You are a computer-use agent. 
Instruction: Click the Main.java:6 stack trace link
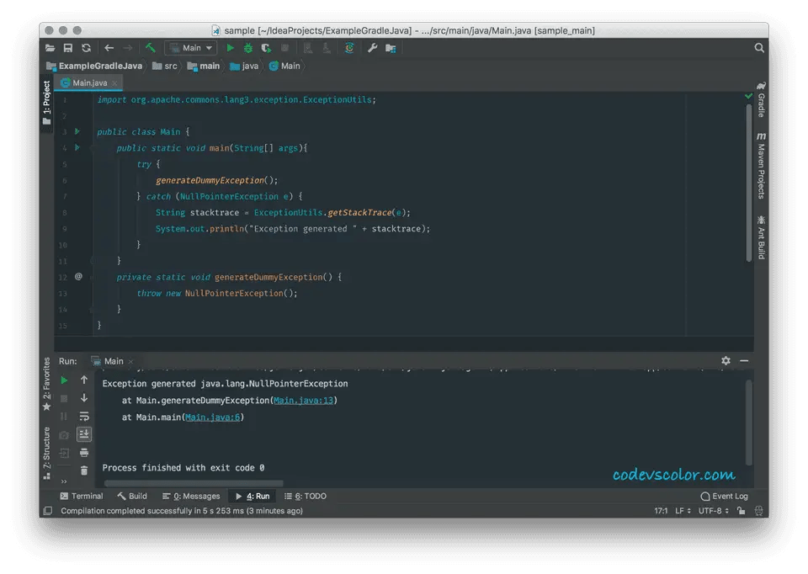[x=215, y=417]
